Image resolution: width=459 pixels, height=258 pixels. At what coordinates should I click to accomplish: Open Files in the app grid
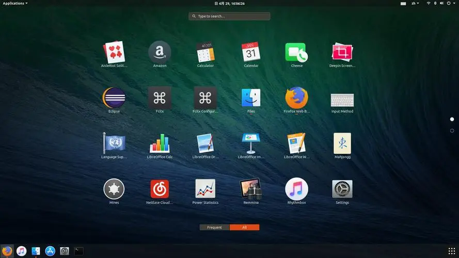tap(251, 98)
